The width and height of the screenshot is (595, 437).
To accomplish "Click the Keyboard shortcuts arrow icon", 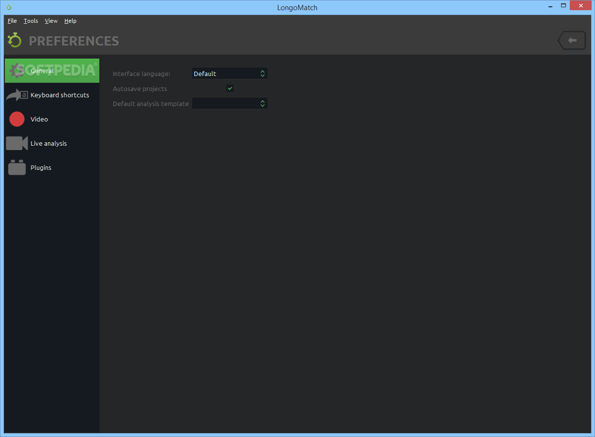I will point(17,95).
